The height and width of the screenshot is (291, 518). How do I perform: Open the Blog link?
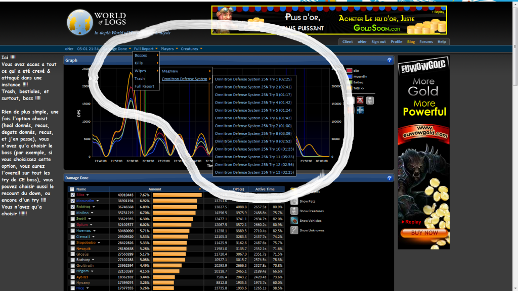coord(411,41)
